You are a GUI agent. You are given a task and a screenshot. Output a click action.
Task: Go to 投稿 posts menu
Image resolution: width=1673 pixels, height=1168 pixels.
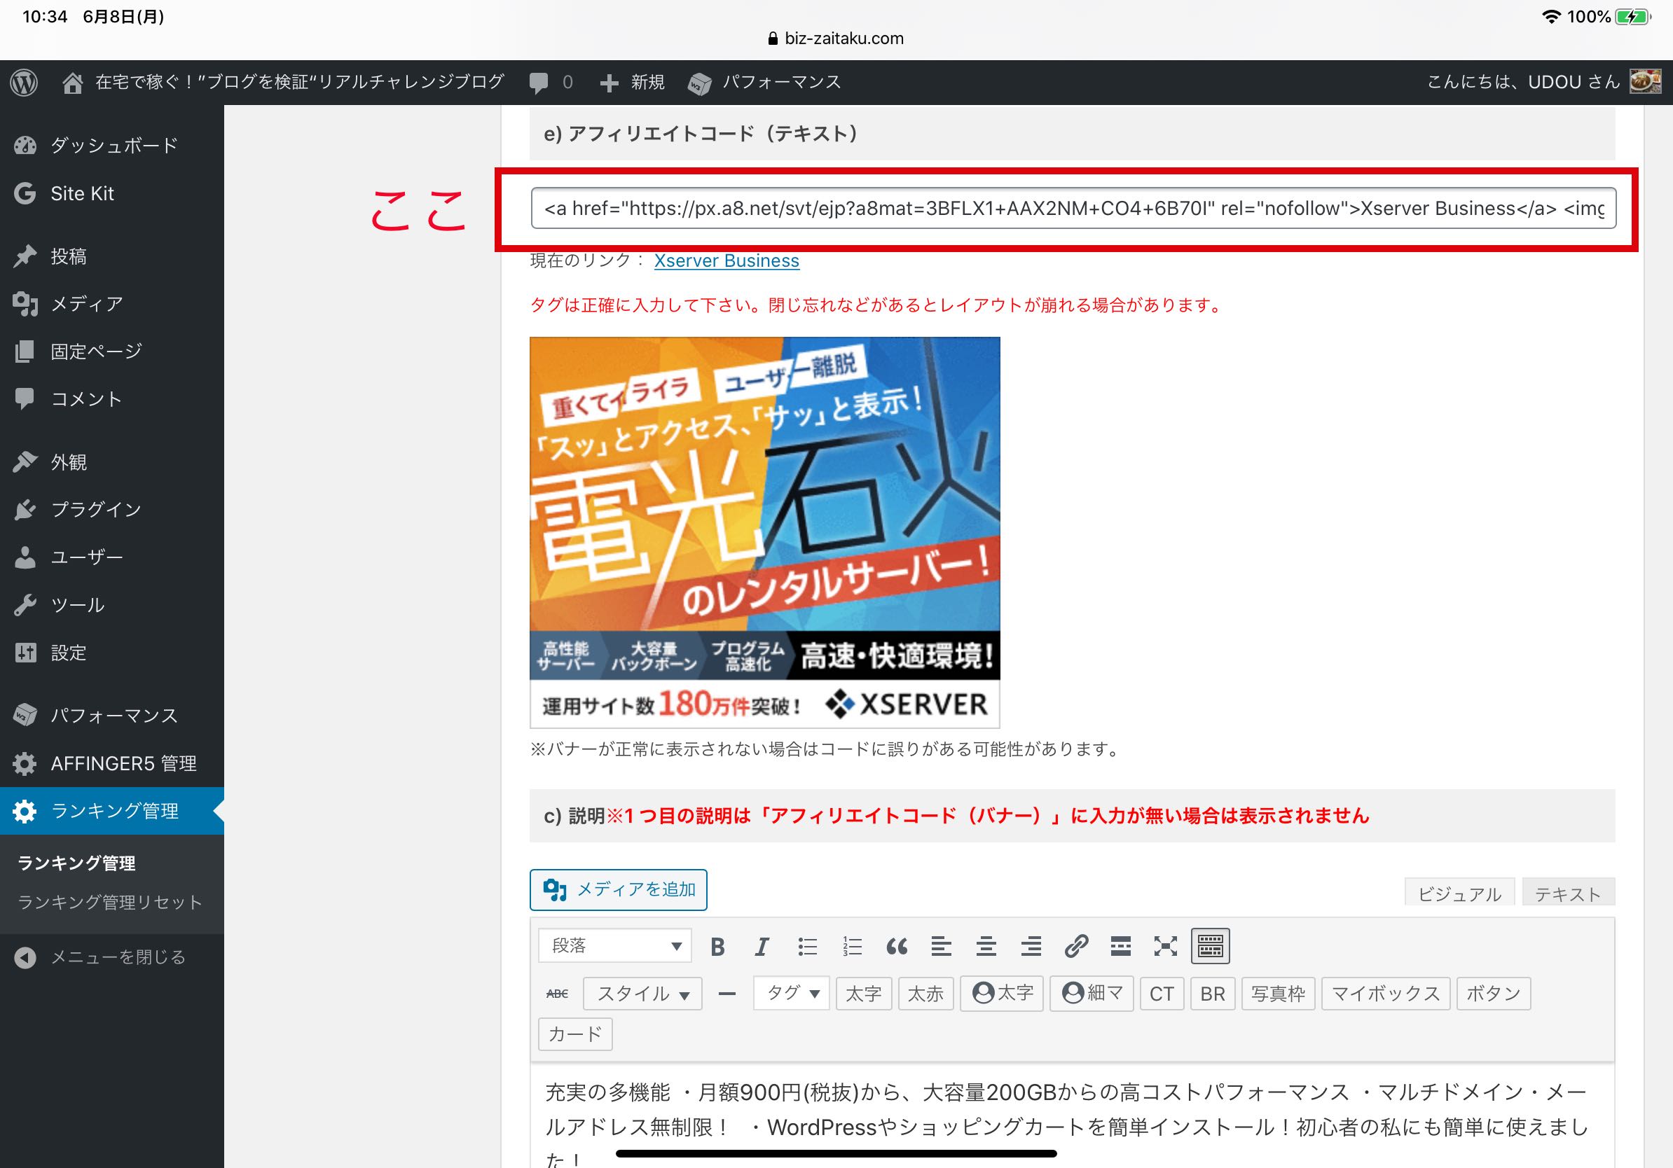tap(112, 256)
